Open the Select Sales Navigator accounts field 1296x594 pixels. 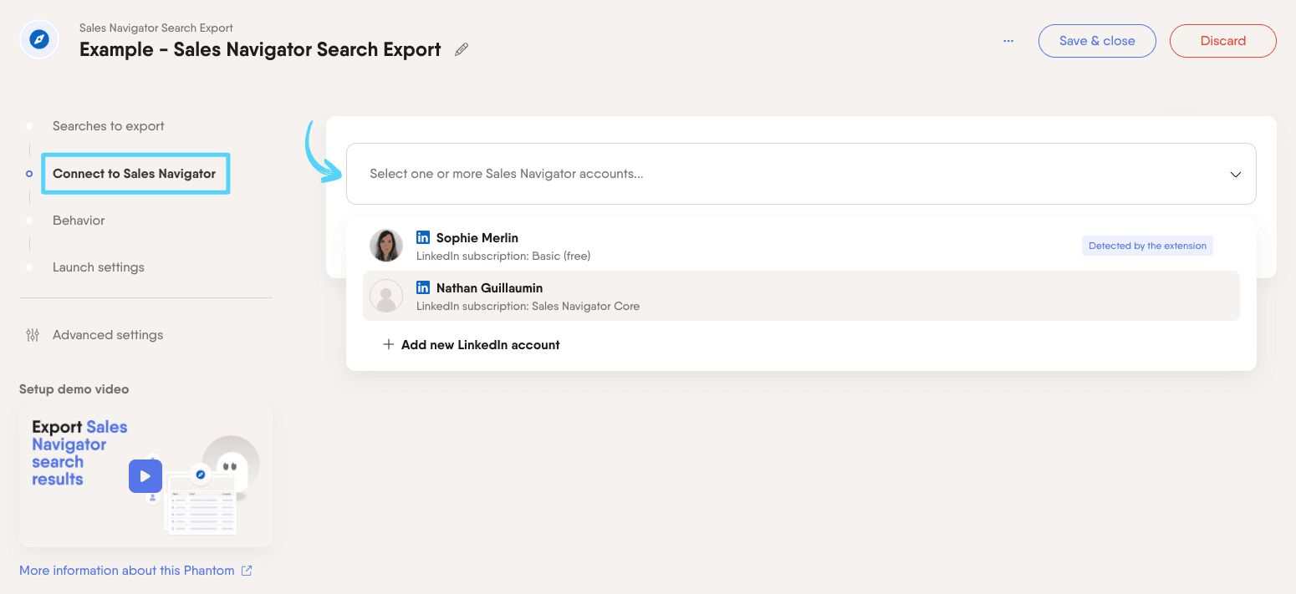point(801,174)
